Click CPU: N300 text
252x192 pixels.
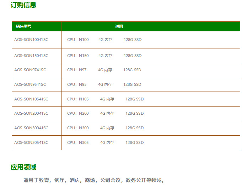coord(78,128)
